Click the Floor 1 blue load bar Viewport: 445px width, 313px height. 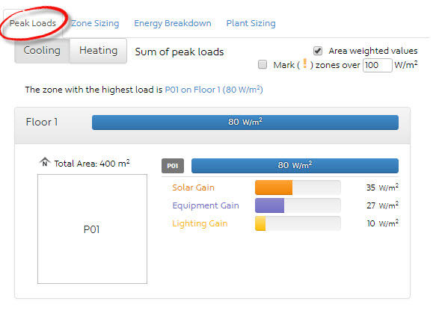click(x=245, y=123)
